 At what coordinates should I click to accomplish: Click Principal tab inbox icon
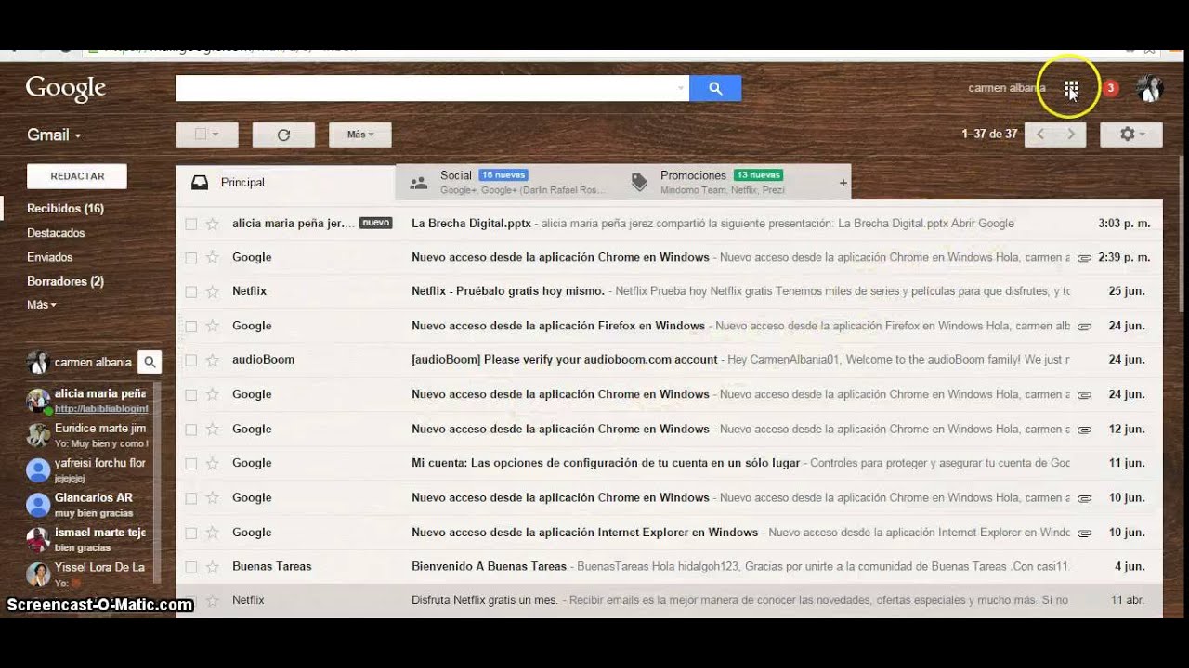point(200,183)
